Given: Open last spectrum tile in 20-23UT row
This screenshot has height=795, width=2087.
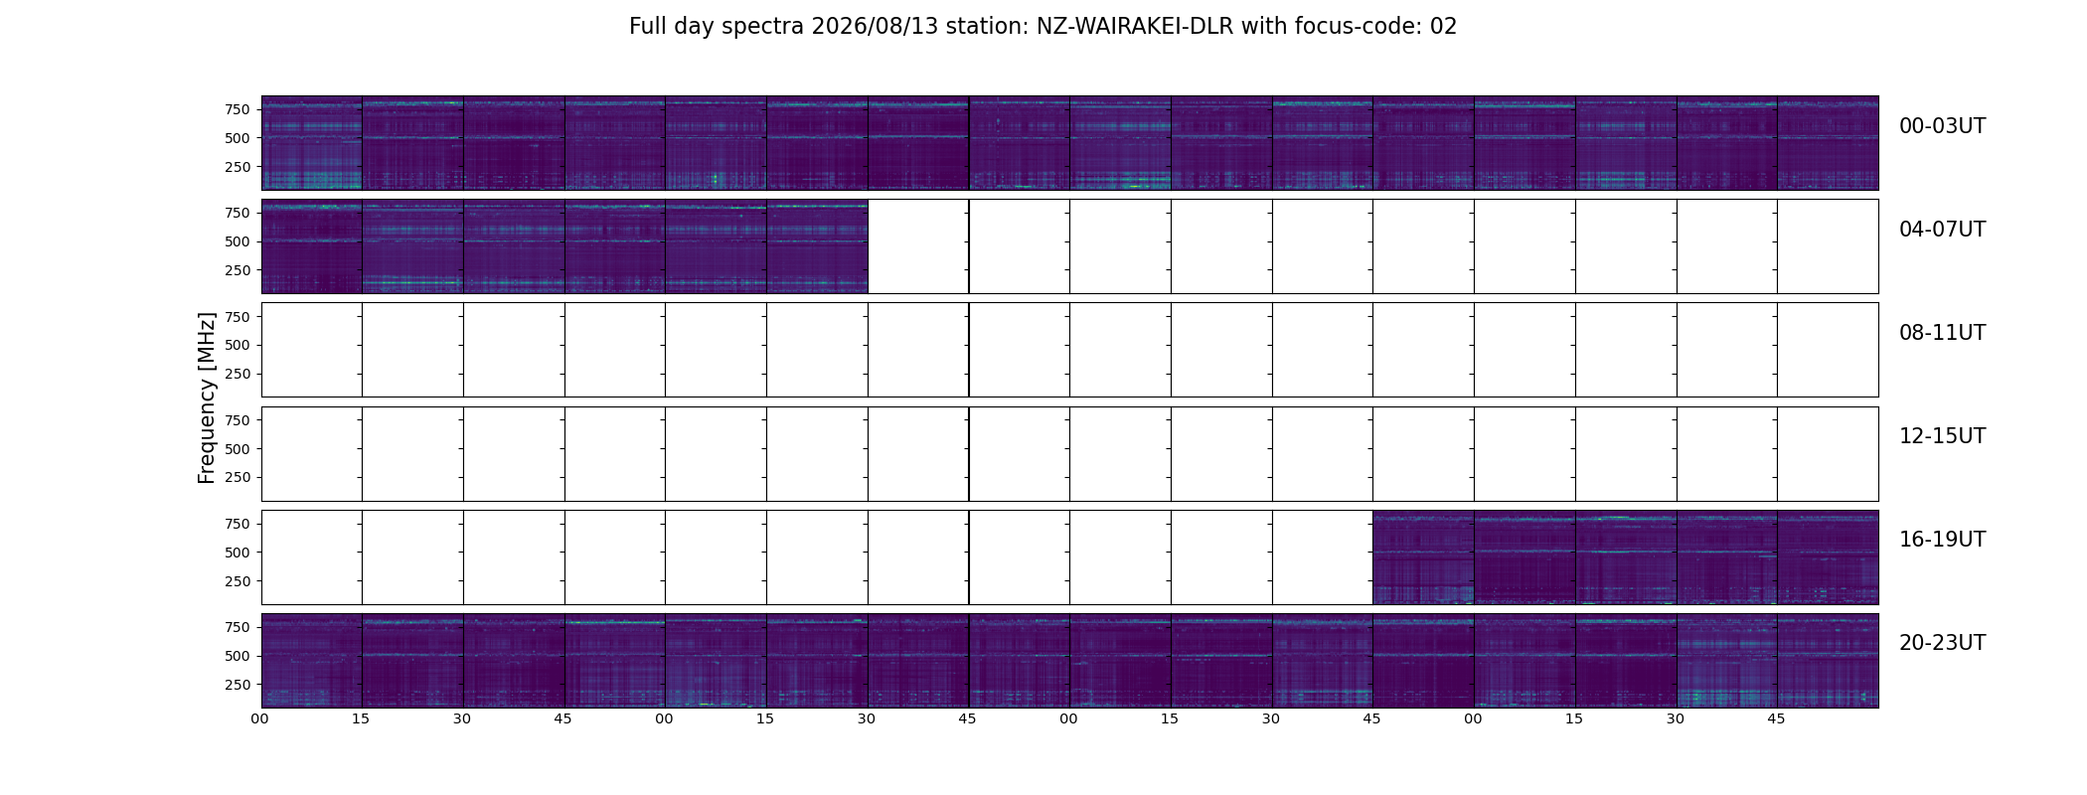Looking at the screenshot, I should [x=1828, y=660].
